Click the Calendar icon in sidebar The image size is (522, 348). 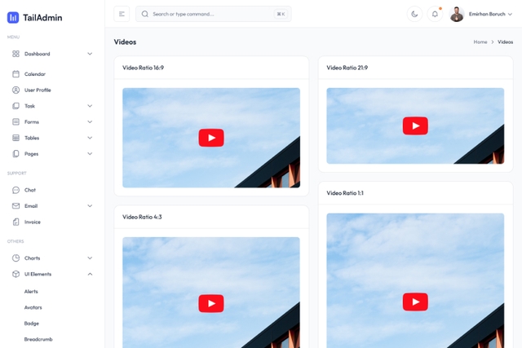click(x=15, y=74)
